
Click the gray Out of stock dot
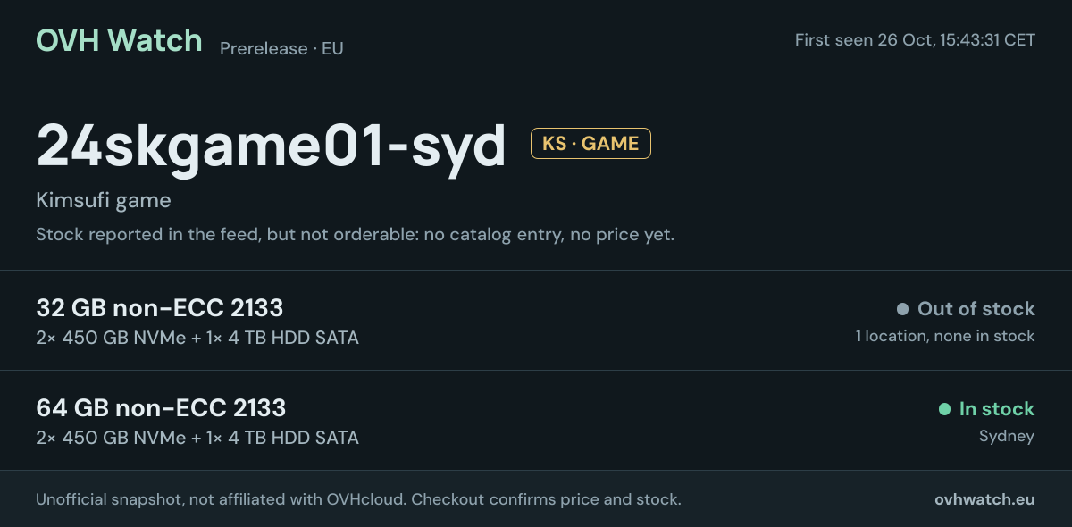(902, 309)
